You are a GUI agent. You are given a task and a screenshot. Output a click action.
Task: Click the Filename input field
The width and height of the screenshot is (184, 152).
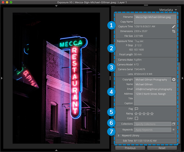pos(155,17)
